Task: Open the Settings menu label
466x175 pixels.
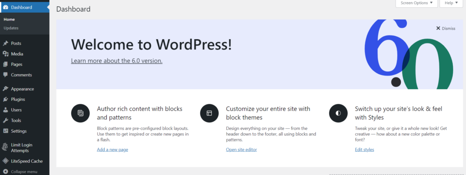Action: [19, 131]
